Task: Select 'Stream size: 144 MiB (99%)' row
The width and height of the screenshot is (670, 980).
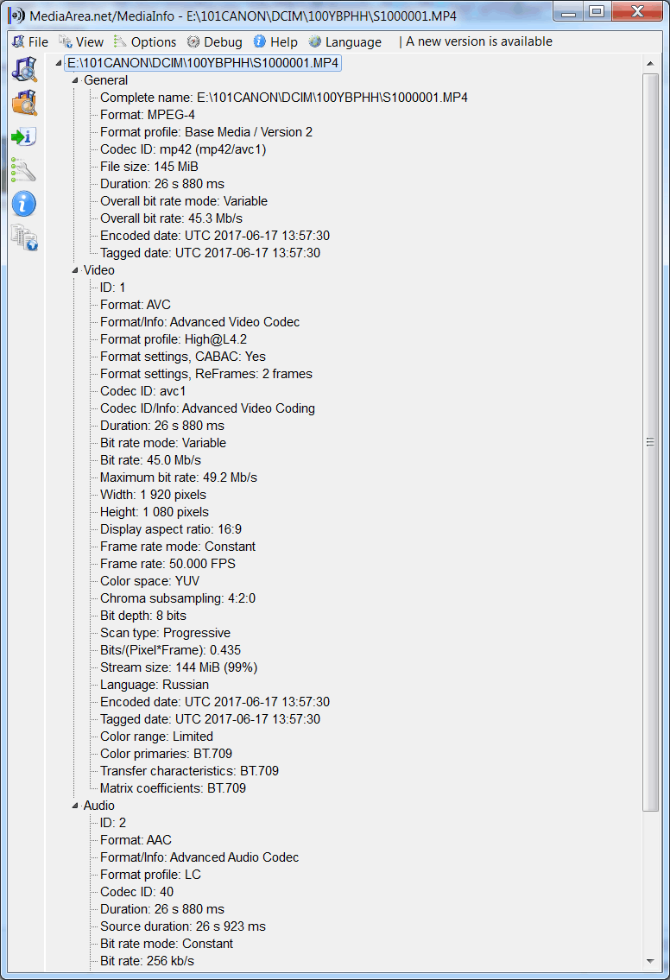Action: 179,667
